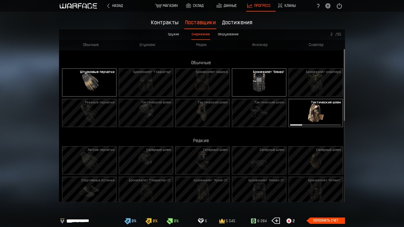The image size is (404, 227).
Task: Switch to the Контракты tab
Action: click(165, 22)
